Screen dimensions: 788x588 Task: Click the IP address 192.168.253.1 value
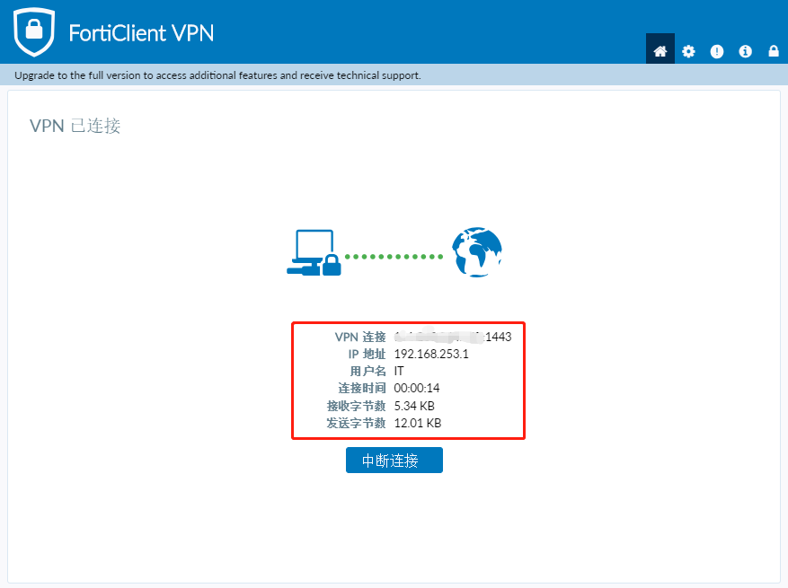431,354
